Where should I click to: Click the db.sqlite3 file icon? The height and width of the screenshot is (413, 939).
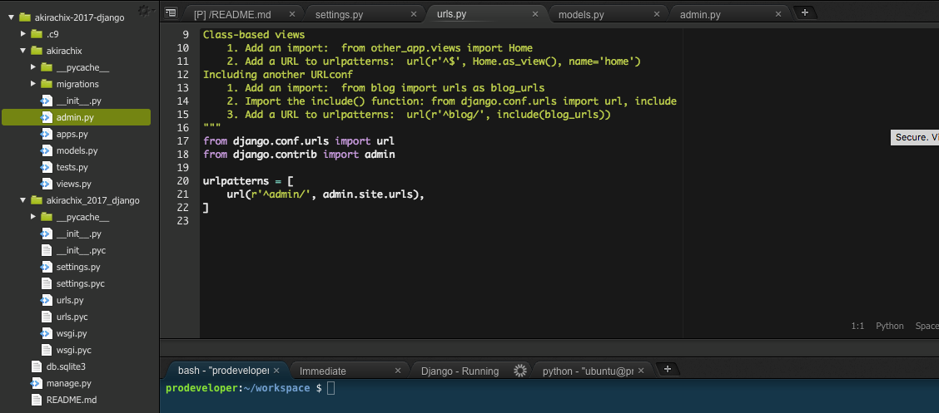coord(37,366)
